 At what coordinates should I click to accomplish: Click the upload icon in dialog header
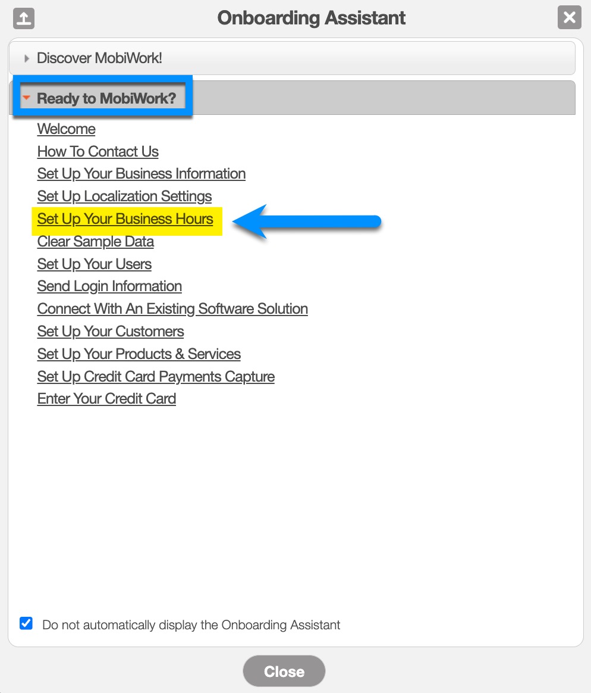(23, 18)
